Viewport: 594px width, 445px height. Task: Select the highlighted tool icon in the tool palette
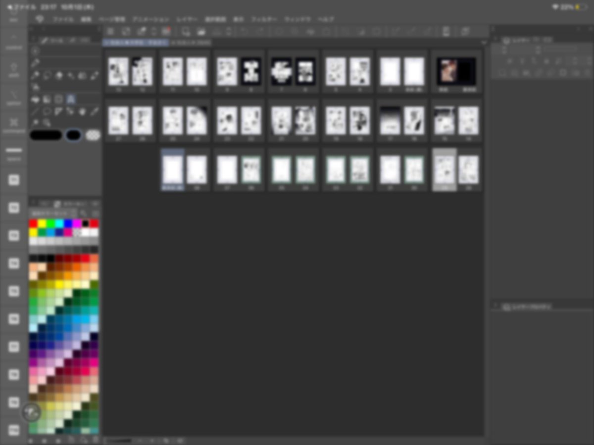(70, 99)
